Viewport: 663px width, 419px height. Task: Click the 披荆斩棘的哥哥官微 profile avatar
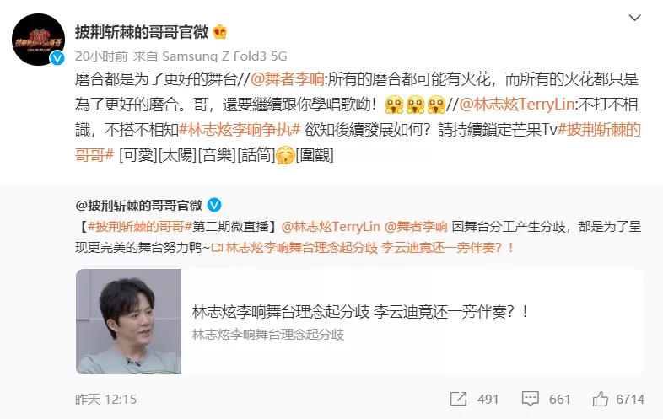pos(39,40)
